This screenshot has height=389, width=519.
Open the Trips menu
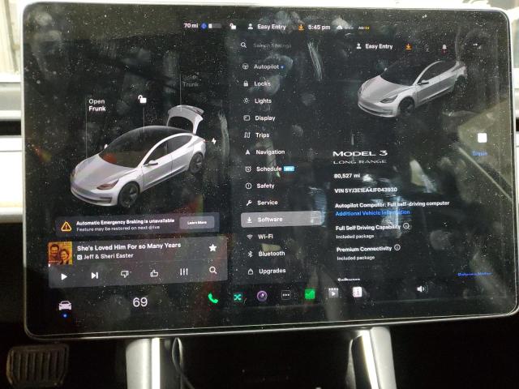pos(257,135)
